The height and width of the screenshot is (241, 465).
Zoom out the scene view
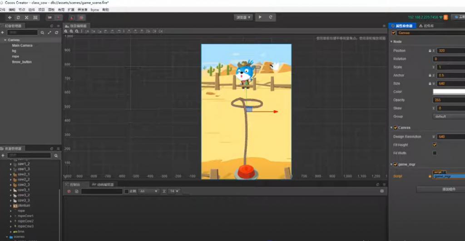[71, 31]
